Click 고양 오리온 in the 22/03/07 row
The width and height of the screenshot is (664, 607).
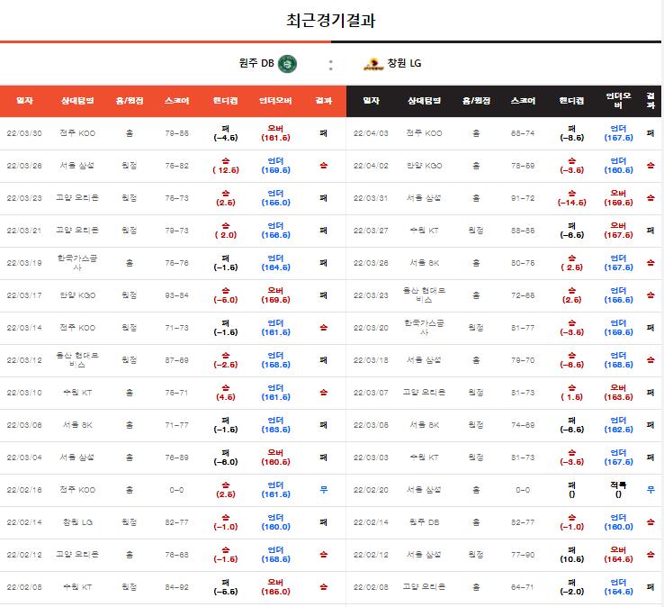click(x=424, y=393)
